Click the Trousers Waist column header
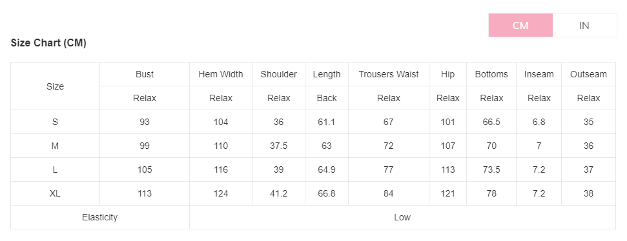 click(x=389, y=74)
